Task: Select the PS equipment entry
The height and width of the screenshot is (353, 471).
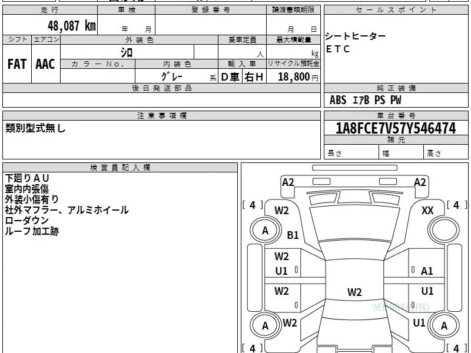Action: pos(380,100)
